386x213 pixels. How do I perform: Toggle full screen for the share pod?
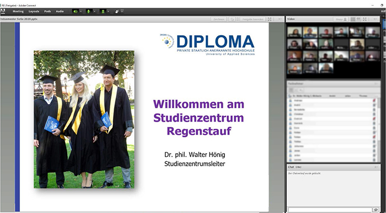[x=270, y=19]
